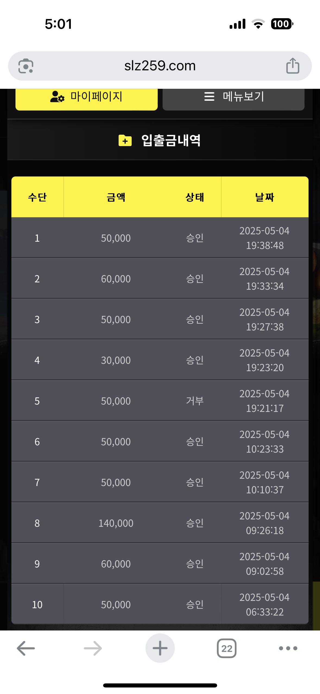Go back with the left arrow
Screen dimensions: 320x694
(26, 648)
